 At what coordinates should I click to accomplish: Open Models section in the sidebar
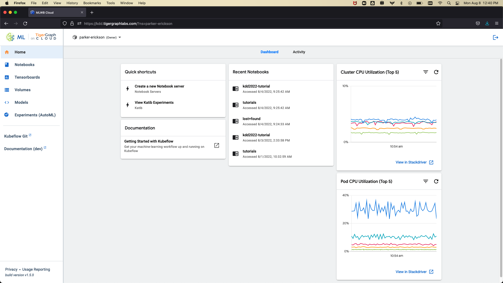click(21, 102)
